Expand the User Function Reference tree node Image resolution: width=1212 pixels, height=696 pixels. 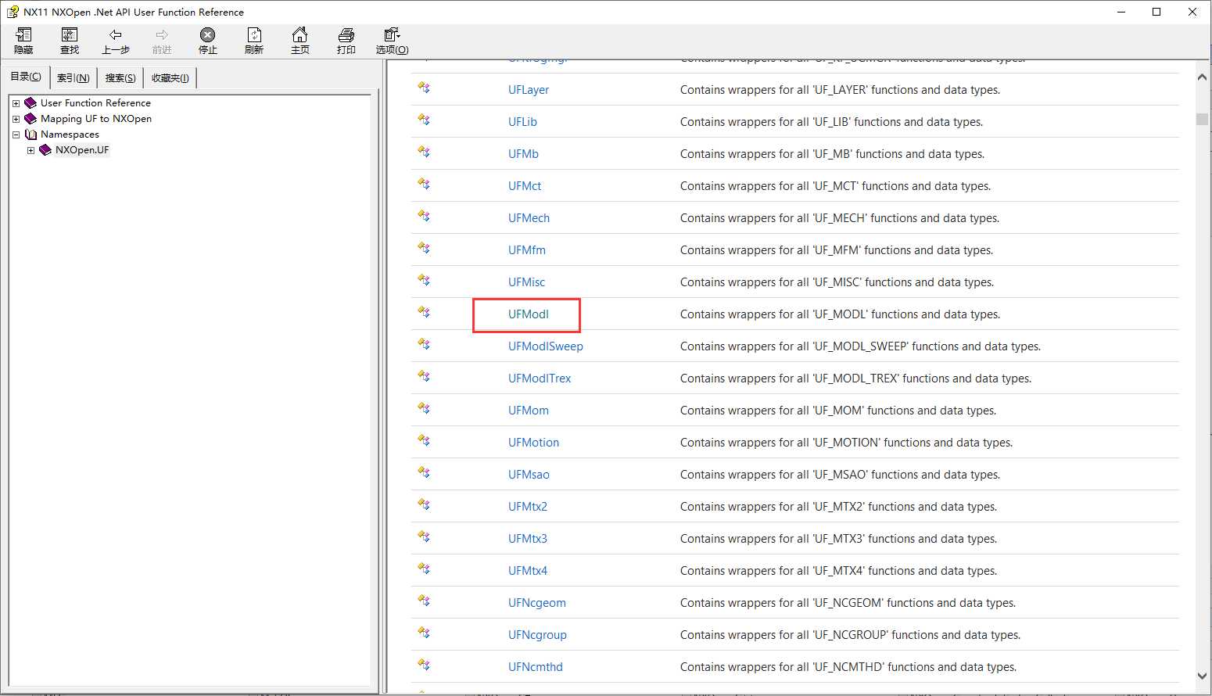(x=16, y=103)
